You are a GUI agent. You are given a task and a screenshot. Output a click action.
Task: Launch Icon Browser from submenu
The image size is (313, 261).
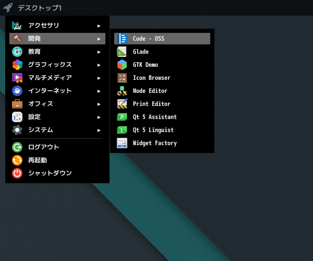[x=162, y=78]
